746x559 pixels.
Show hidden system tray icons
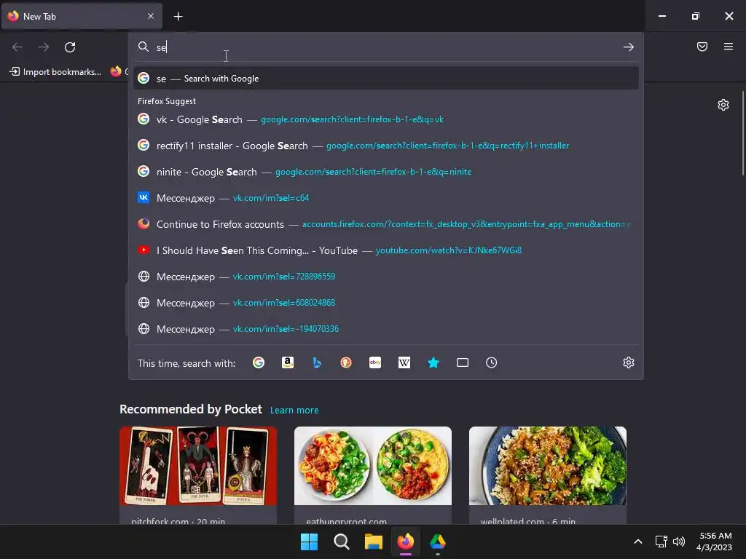[x=638, y=542]
